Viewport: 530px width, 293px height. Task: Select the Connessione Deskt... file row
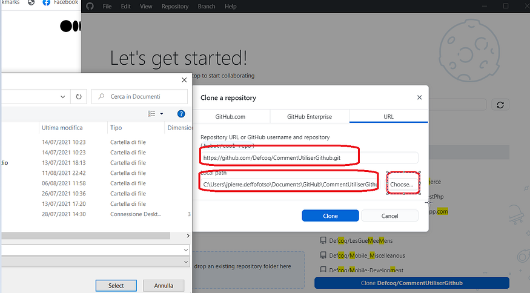pyautogui.click(x=97, y=214)
